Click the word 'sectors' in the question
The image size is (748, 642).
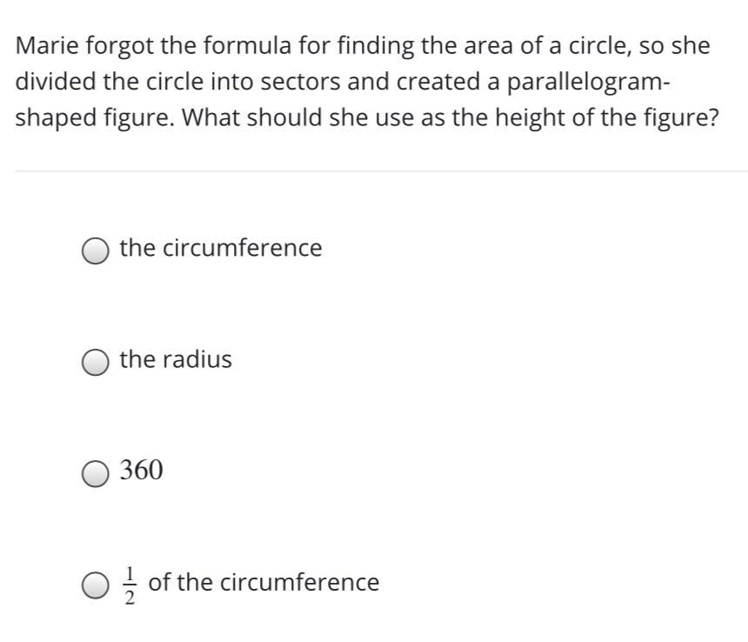pos(300,82)
